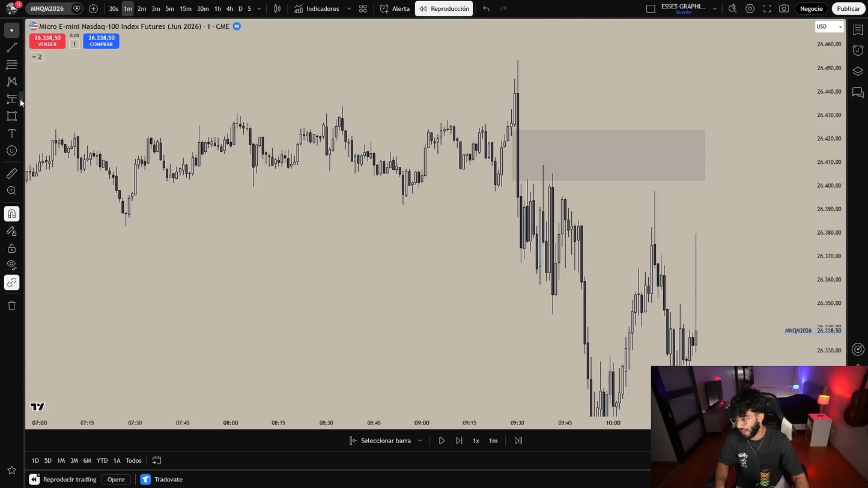868x488 pixels.
Task: Open the alerts clock panel icon
Action: (x=858, y=50)
